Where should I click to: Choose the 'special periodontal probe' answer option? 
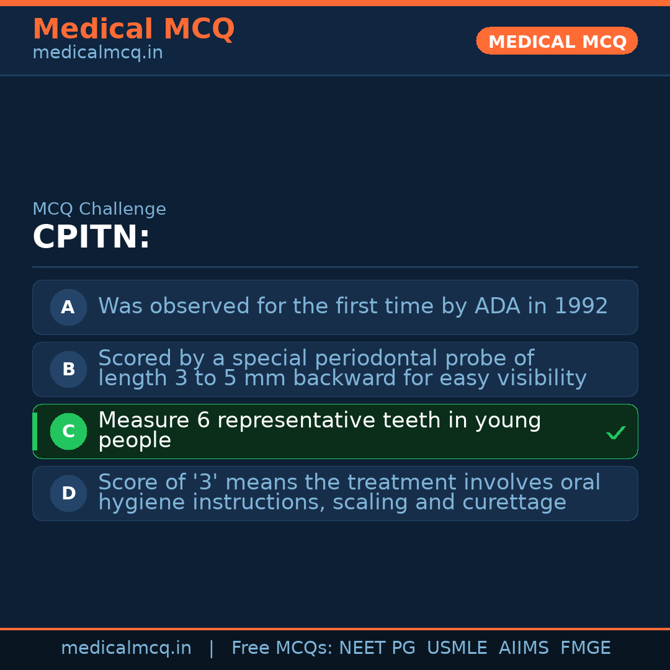pos(342,368)
